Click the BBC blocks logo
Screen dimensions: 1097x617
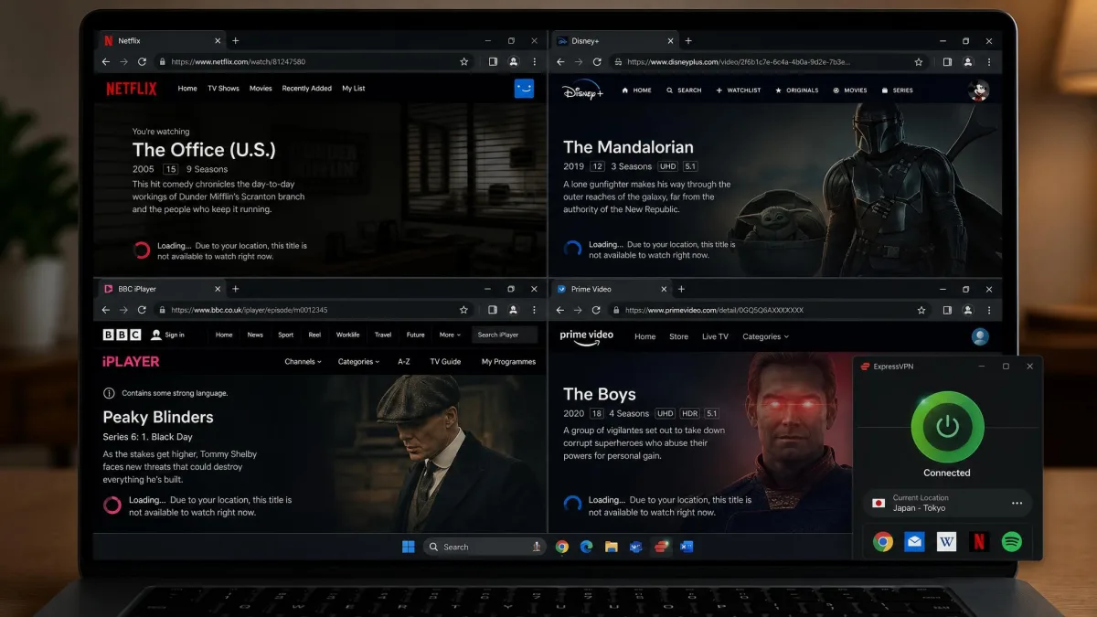point(122,335)
